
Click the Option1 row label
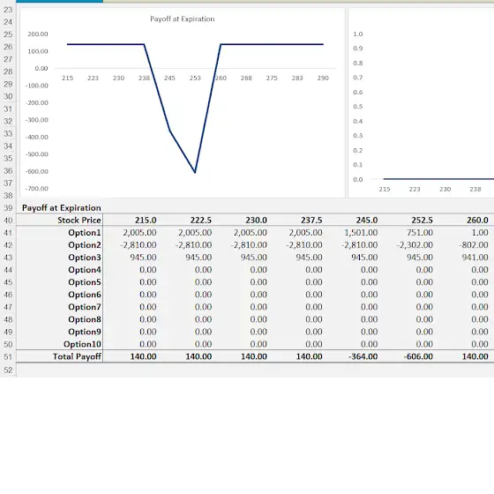[85, 233]
